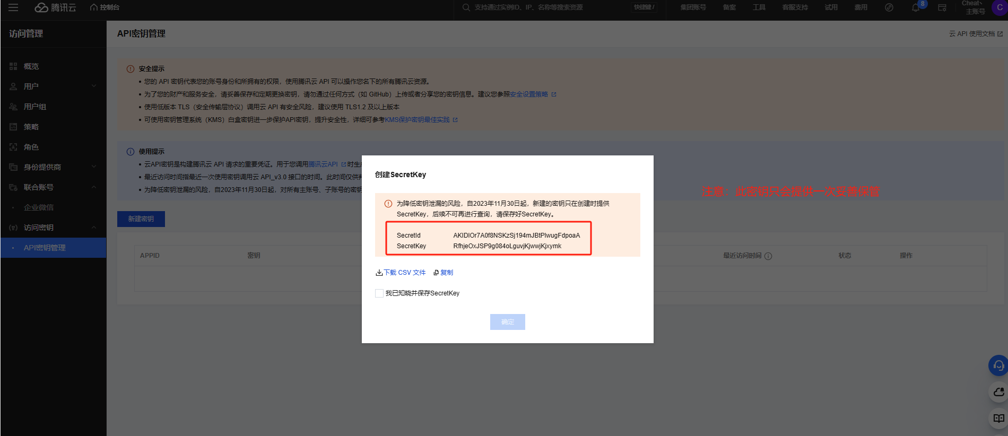Click the external-link icon after KMS保护密钥最佳实践

pyautogui.click(x=455, y=120)
